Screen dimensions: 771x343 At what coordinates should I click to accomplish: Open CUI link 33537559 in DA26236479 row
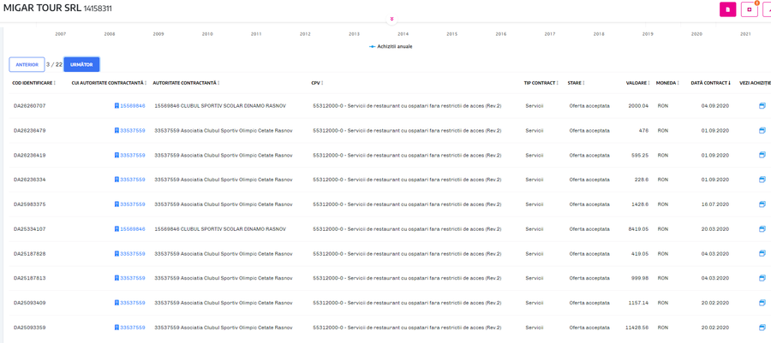click(130, 130)
